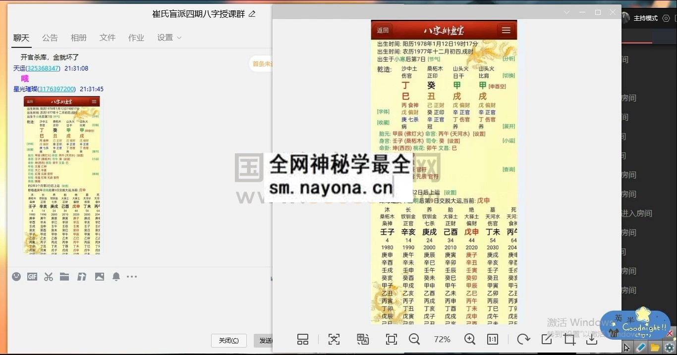Click the [切换] link in the 八字 image

pos(509,76)
